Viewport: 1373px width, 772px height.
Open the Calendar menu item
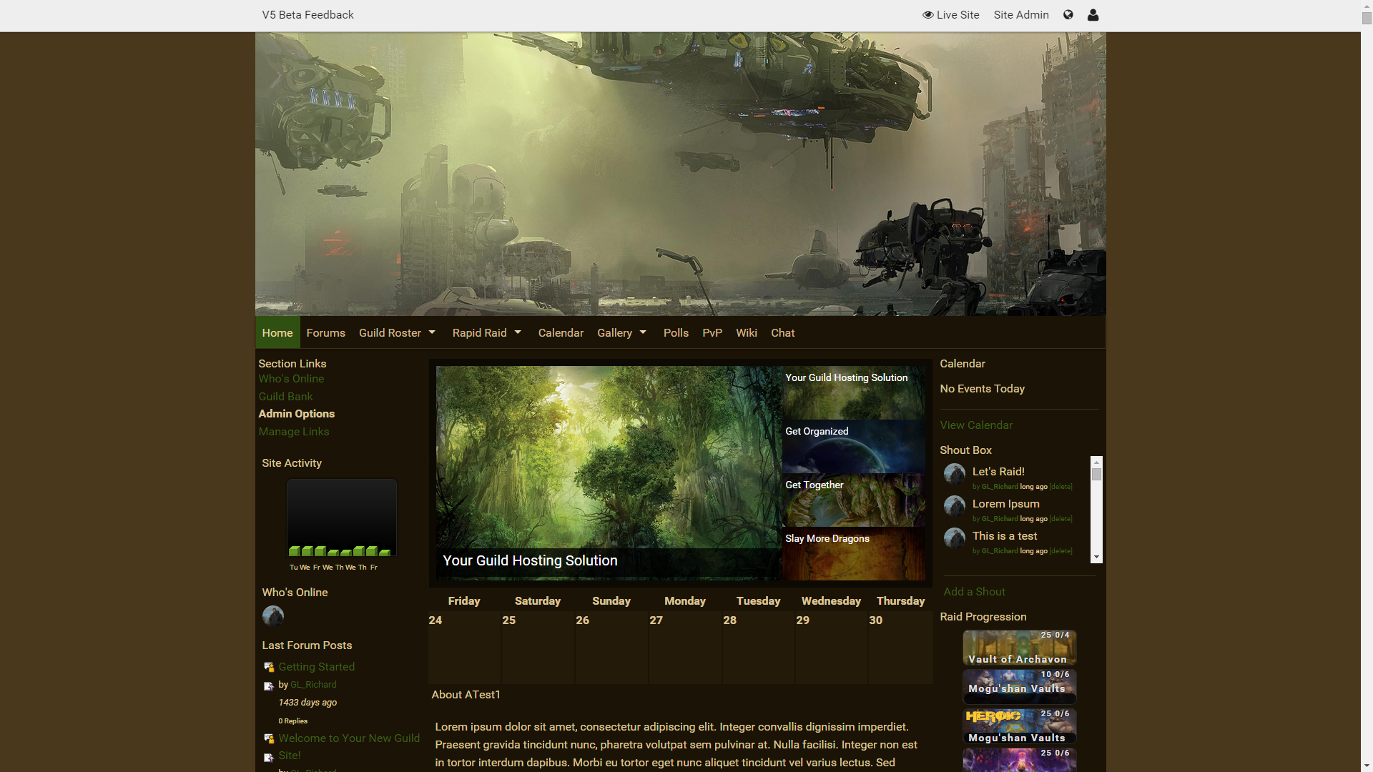pyautogui.click(x=561, y=332)
